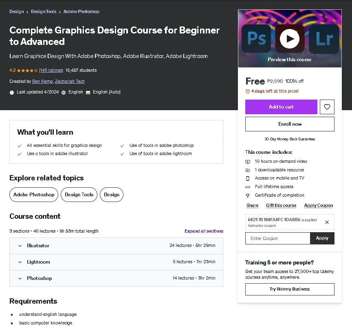The height and width of the screenshot is (333, 352).
Task: Click the Share link
Action: click(x=252, y=205)
